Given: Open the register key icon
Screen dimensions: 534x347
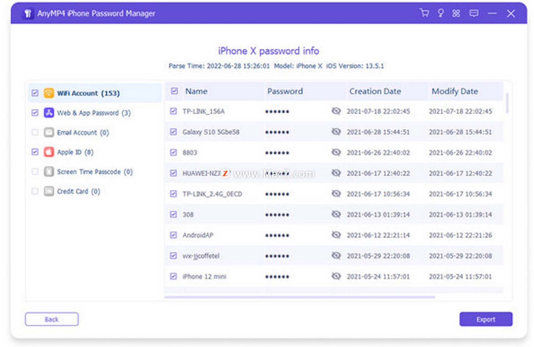Looking at the screenshot, I should point(441,13).
